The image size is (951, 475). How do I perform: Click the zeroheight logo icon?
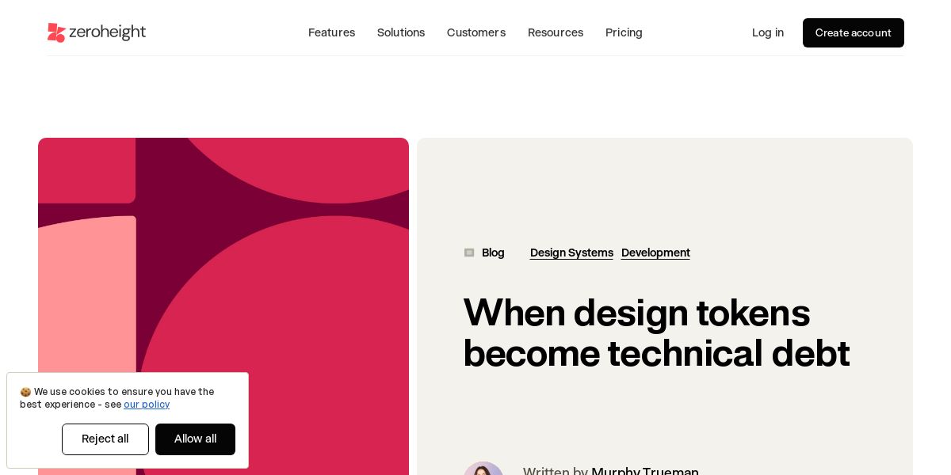pyautogui.click(x=56, y=32)
